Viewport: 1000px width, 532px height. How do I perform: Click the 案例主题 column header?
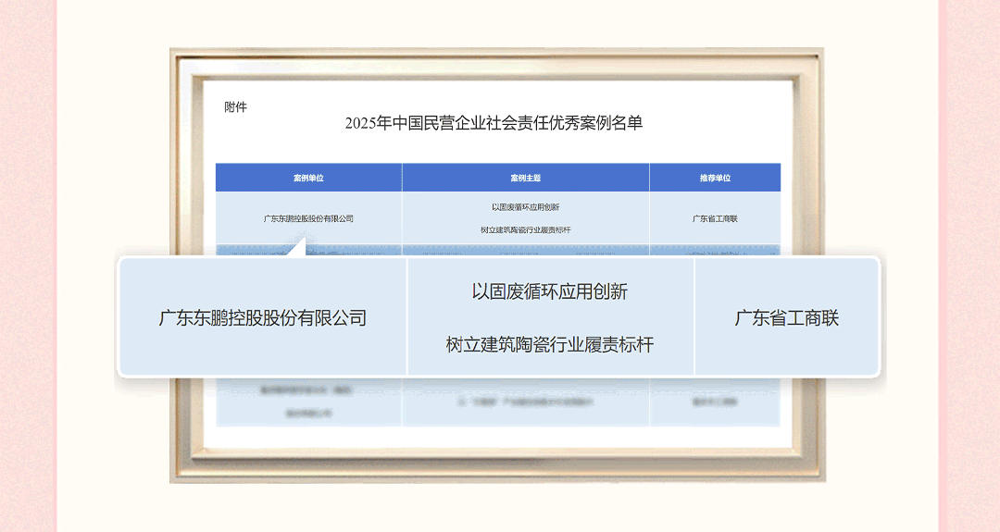525,178
